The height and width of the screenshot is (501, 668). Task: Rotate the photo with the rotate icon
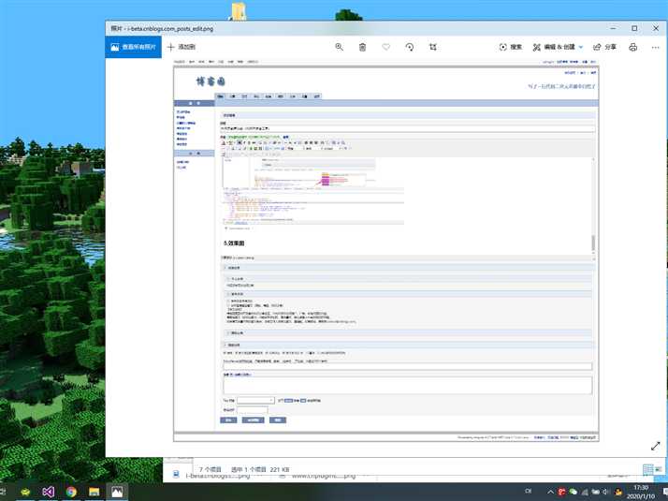click(x=410, y=47)
